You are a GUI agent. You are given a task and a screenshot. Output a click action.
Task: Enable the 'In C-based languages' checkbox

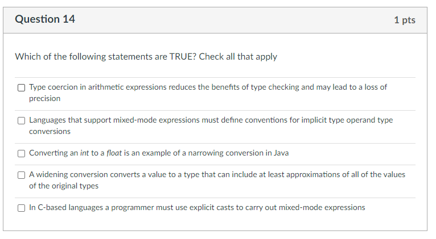[21, 208]
